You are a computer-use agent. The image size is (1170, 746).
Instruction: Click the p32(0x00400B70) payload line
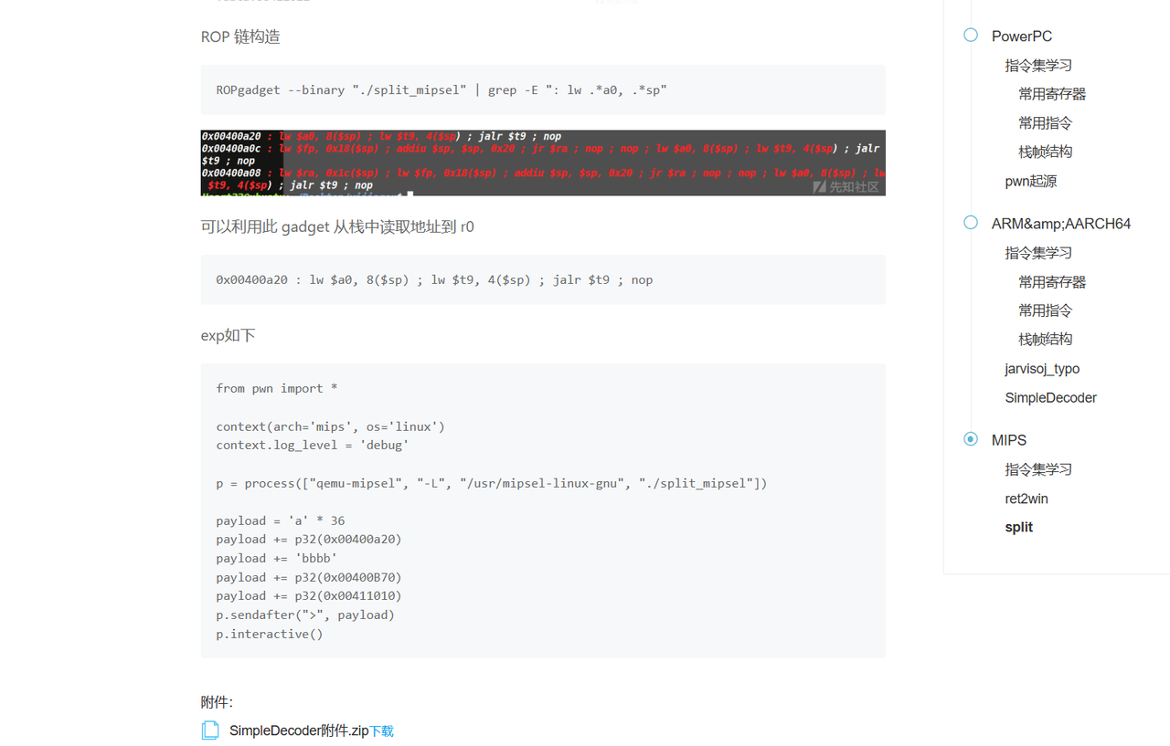coord(309,577)
